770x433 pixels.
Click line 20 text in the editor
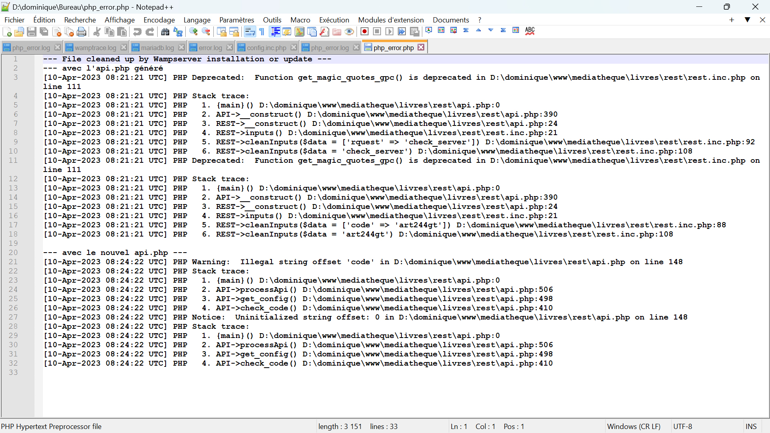point(115,253)
